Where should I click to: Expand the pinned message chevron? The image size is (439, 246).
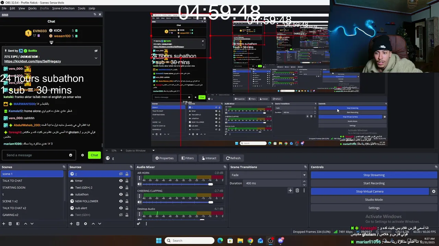pyautogui.click(x=96, y=58)
